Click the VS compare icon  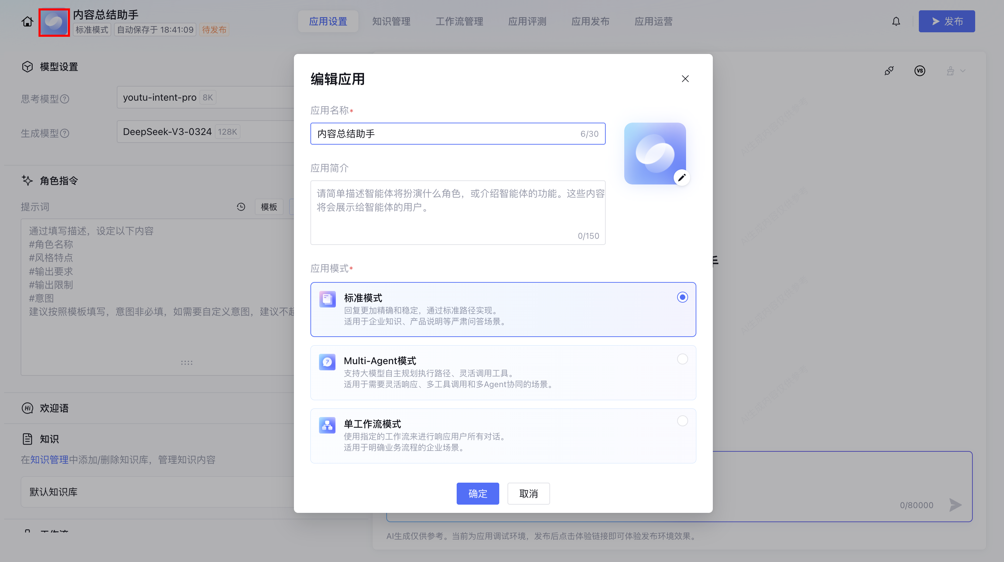pyautogui.click(x=920, y=70)
